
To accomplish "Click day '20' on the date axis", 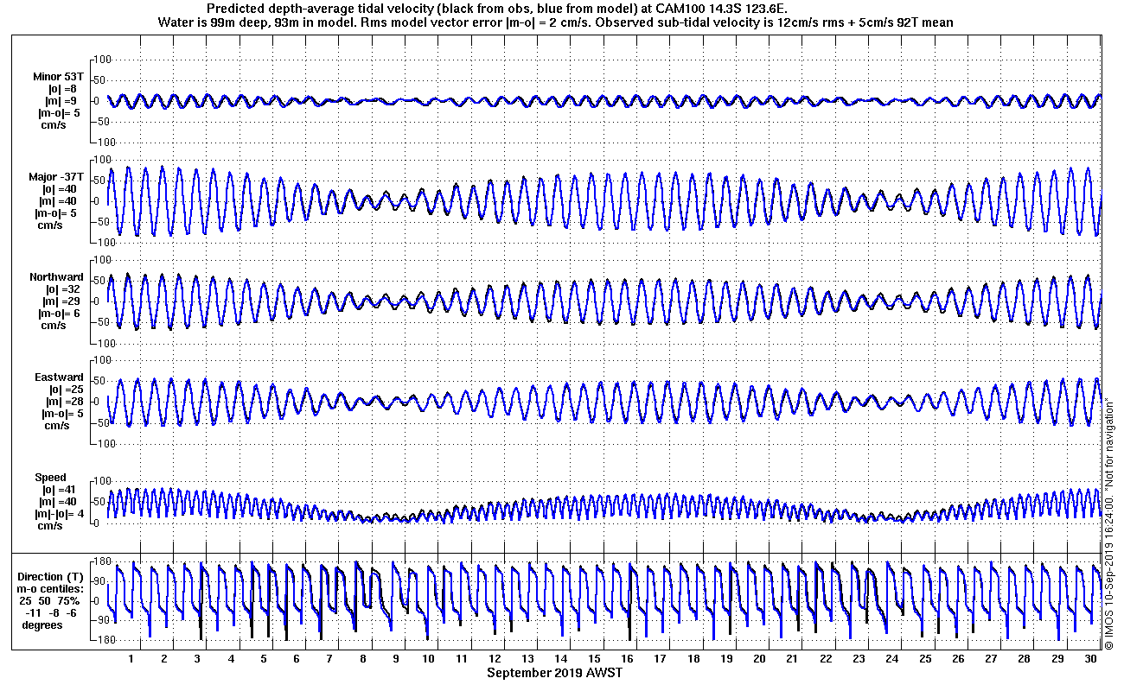I will [759, 658].
